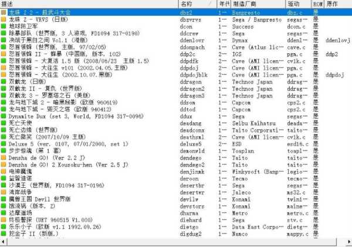
Task: Click the green icon beside 沙漠王 row
Action: (x=4, y=185)
